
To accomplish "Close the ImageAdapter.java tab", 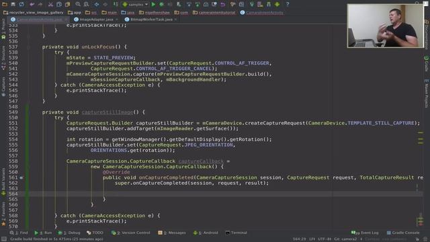I will coord(116,19).
